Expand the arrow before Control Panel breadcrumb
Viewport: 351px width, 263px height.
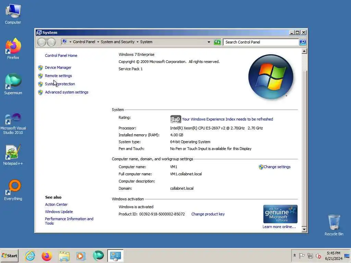click(70, 42)
